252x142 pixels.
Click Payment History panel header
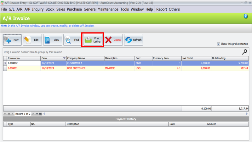point(126,119)
